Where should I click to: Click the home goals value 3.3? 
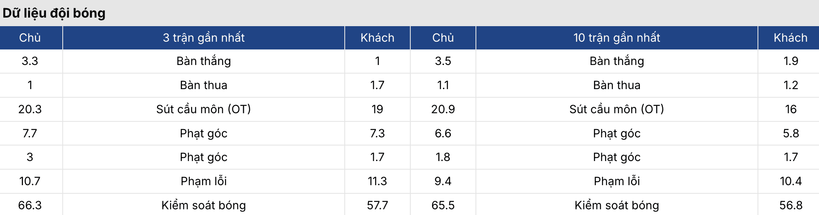(30, 61)
